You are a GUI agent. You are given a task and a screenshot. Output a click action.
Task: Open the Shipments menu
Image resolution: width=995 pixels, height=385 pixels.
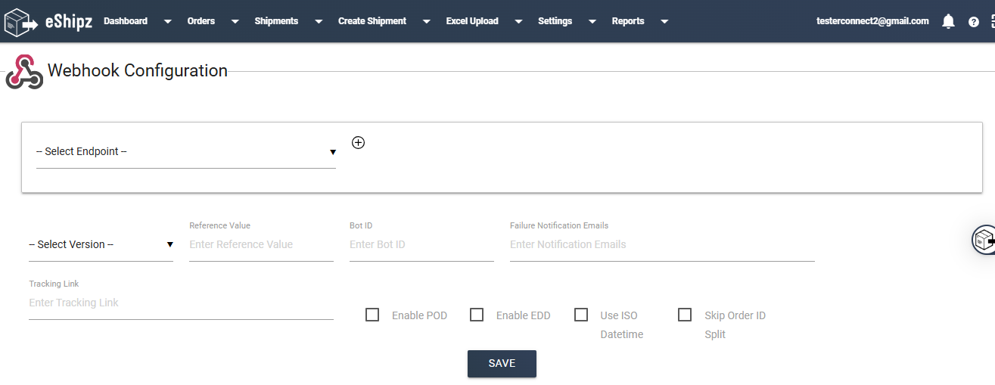pos(276,21)
